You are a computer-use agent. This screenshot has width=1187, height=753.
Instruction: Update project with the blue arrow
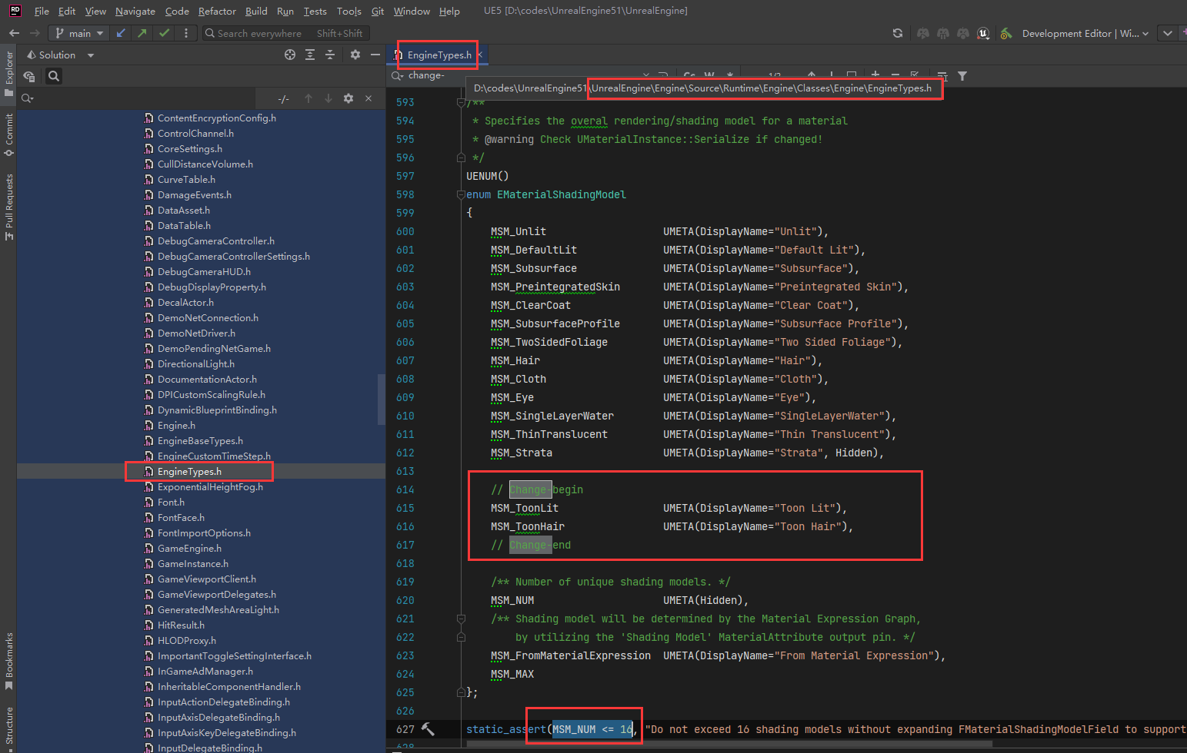[x=121, y=33]
